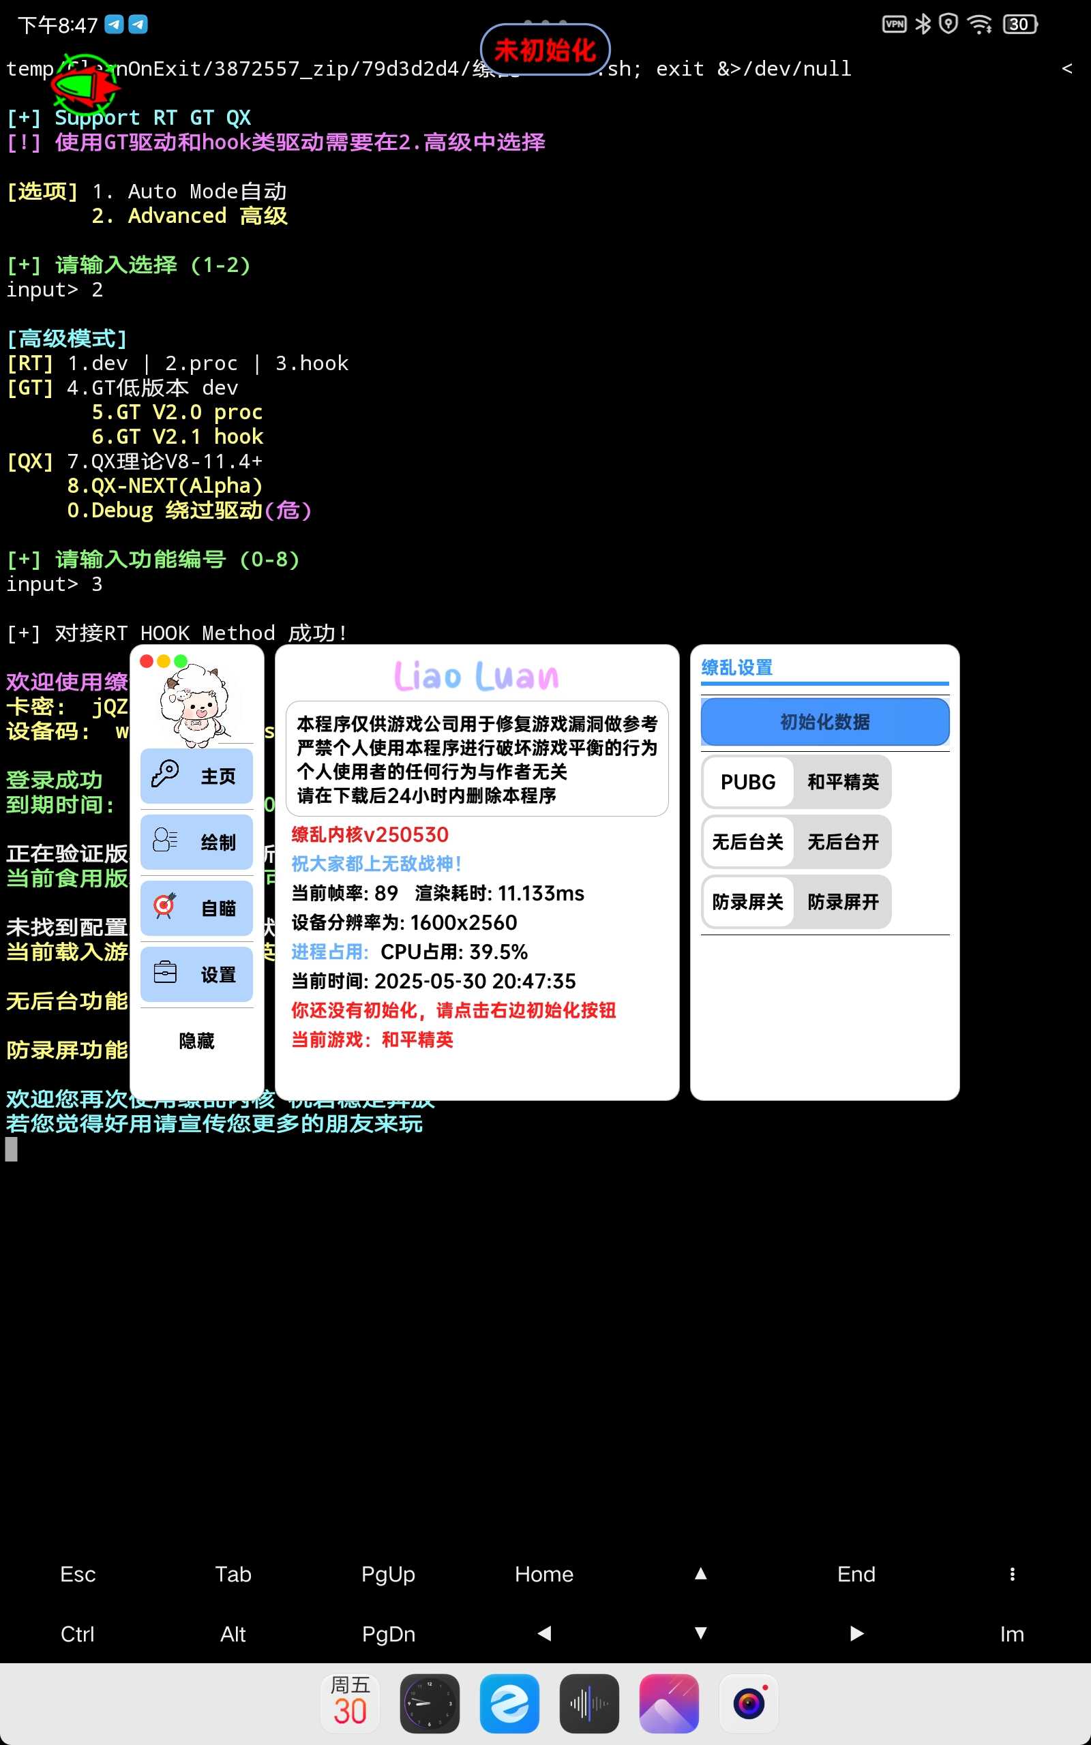Choose 无后台开 option

click(843, 842)
